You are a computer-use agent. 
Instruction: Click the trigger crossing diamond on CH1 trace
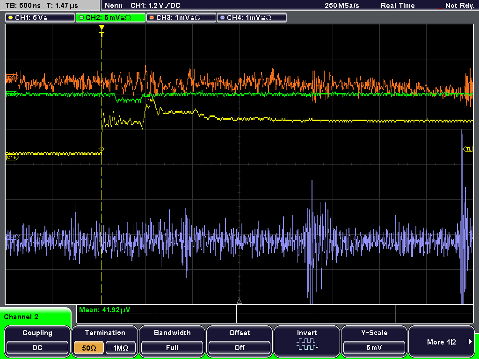(x=102, y=149)
